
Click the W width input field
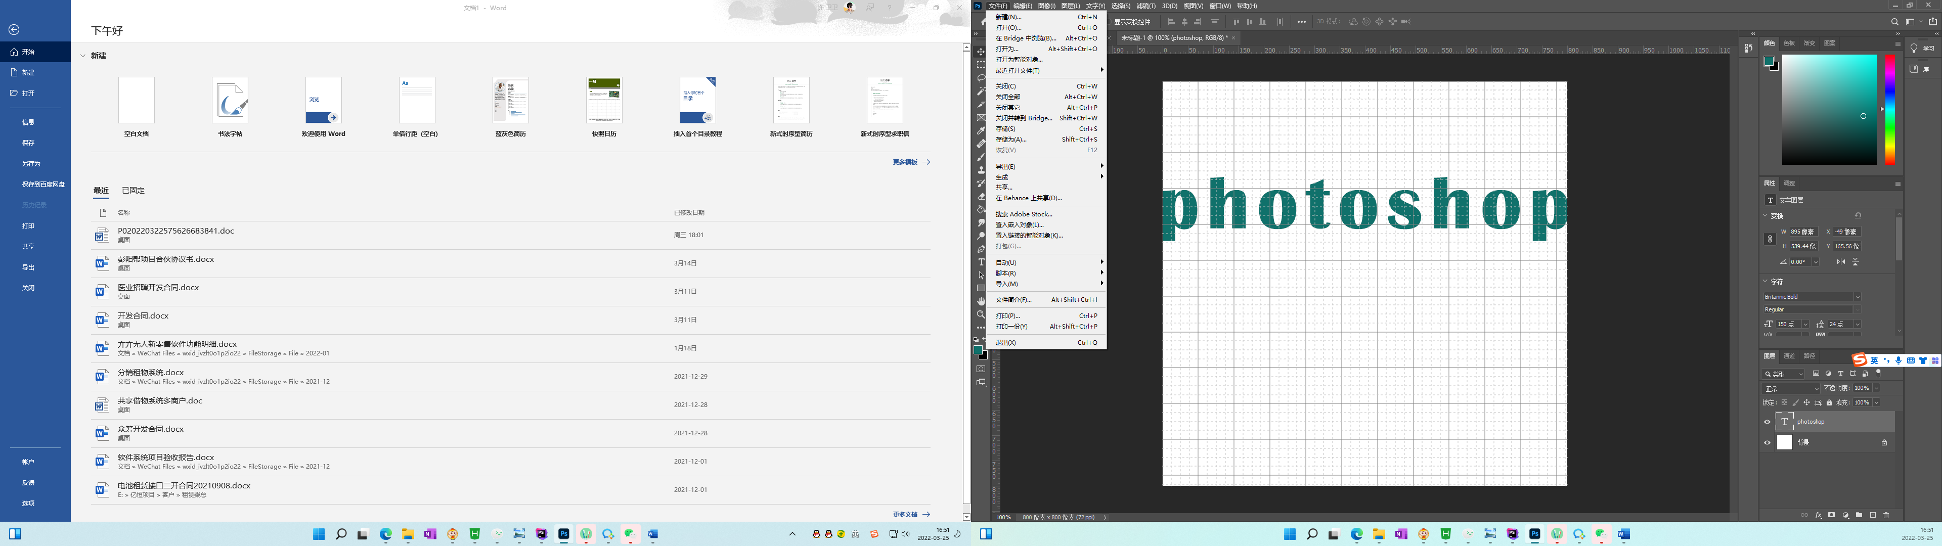pos(1803,232)
